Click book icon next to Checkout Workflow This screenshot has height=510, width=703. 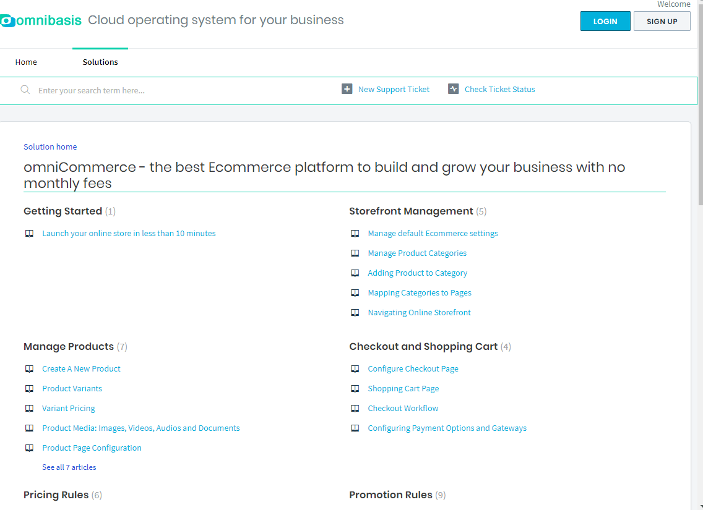(355, 409)
